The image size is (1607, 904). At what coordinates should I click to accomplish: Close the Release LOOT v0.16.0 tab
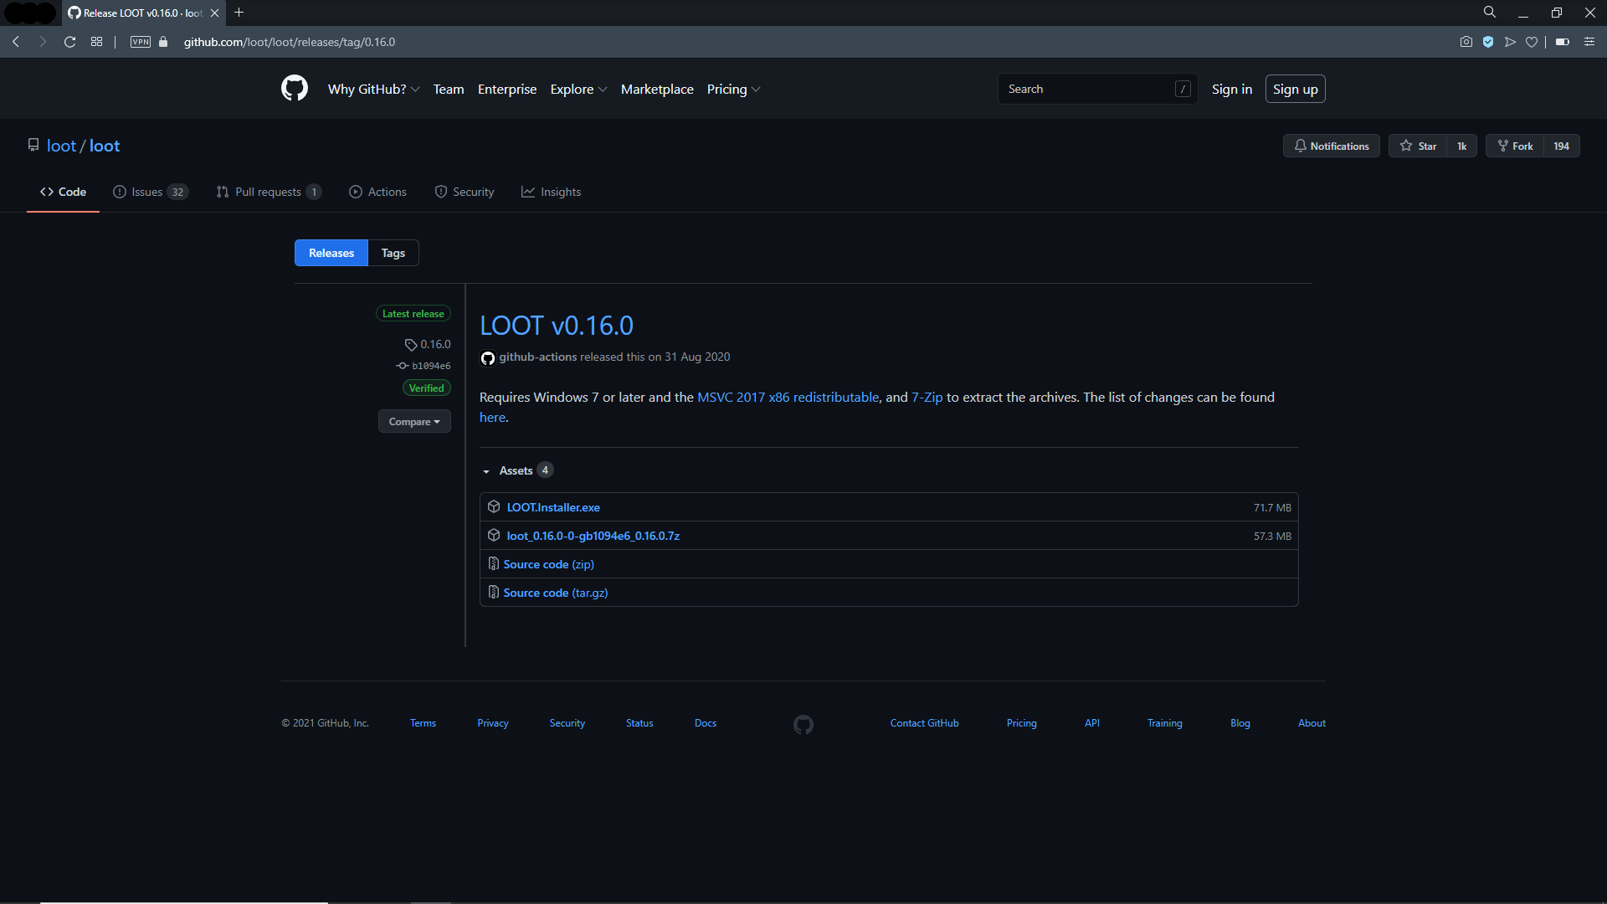(x=214, y=13)
